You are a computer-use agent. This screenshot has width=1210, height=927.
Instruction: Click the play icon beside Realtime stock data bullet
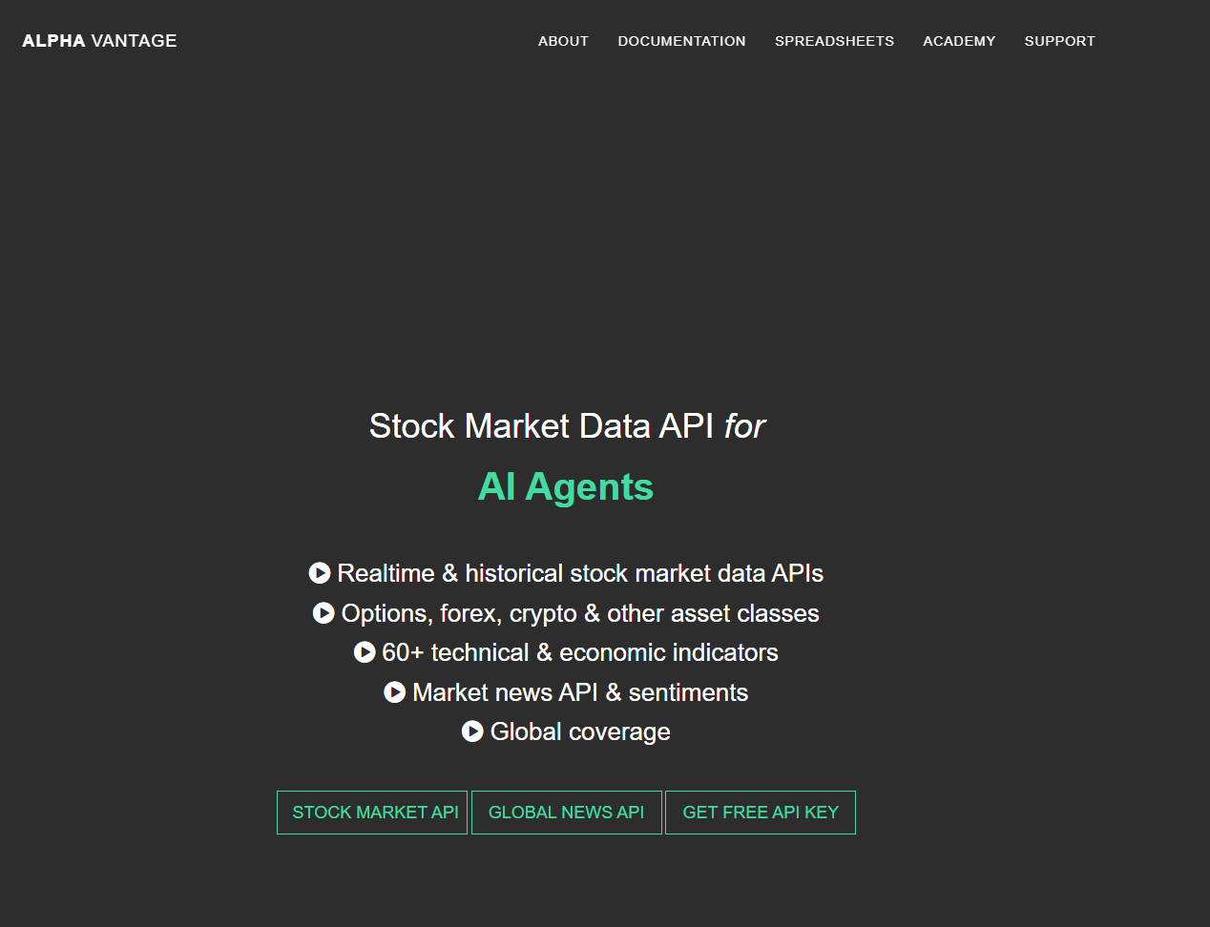322,573
